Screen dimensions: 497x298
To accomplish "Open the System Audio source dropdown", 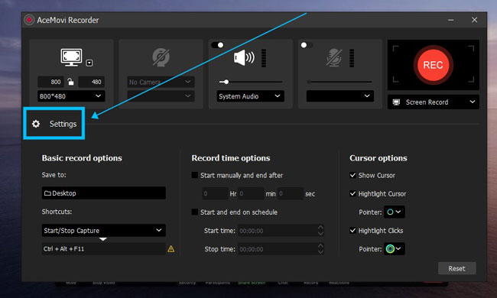I will point(250,96).
